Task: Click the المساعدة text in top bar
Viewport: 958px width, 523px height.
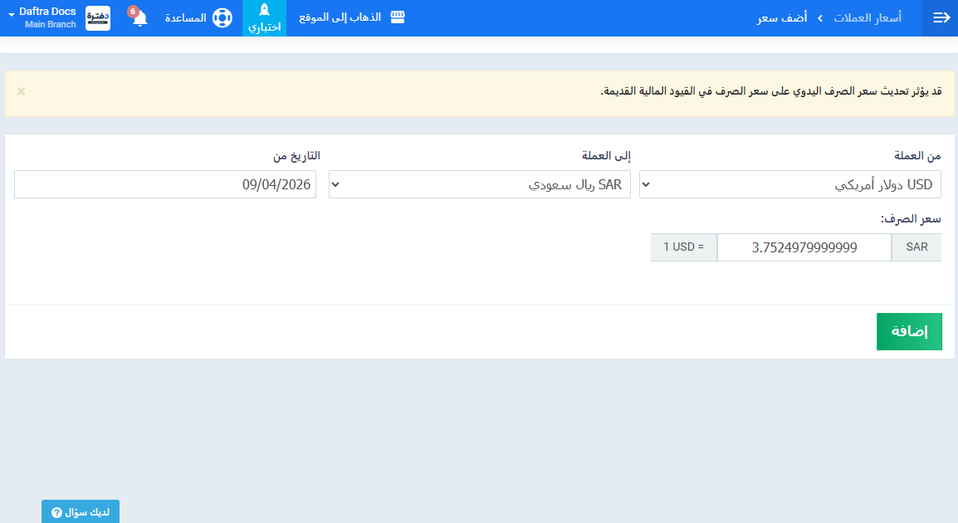Action: [x=186, y=18]
